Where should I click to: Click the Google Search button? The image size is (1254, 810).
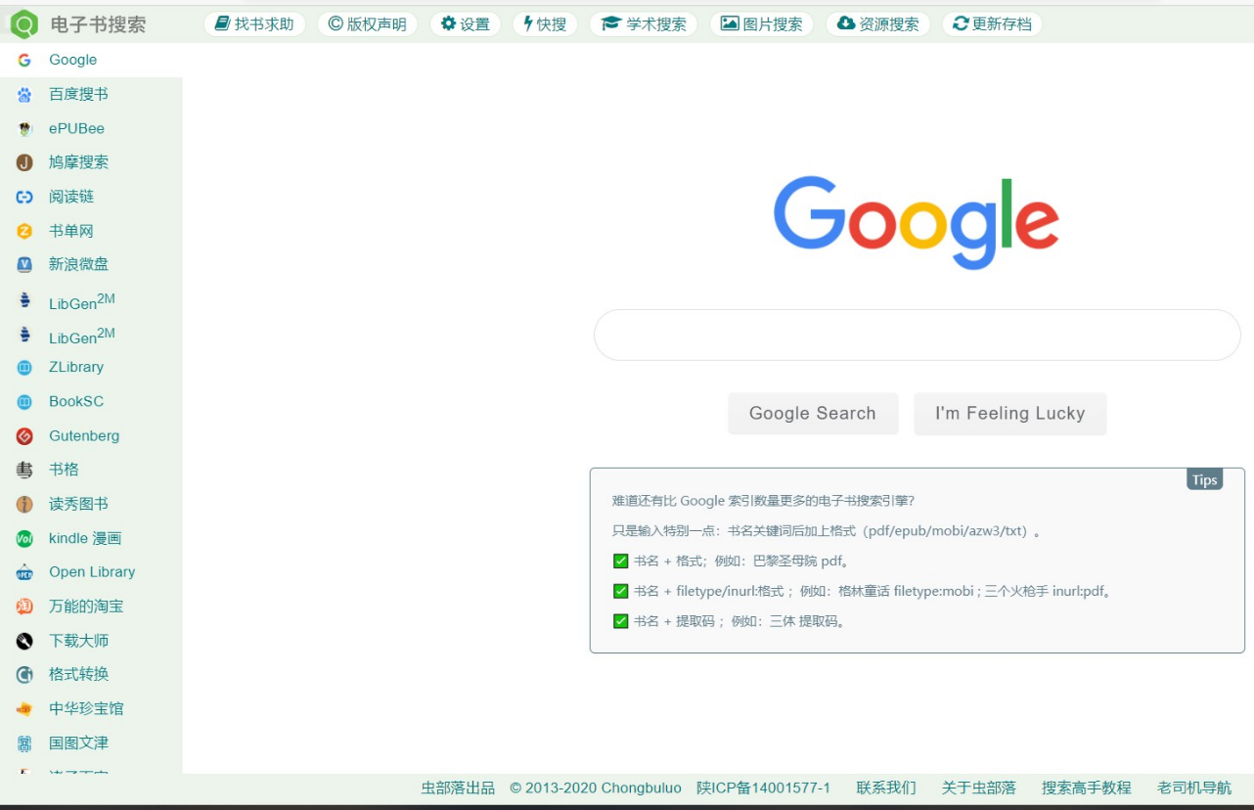coord(813,414)
